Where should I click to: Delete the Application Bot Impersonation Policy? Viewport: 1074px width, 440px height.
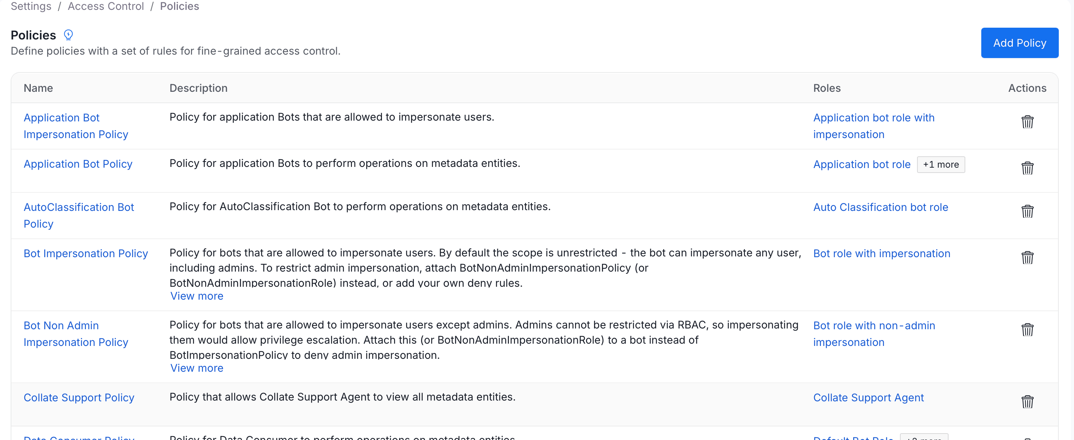(1027, 122)
